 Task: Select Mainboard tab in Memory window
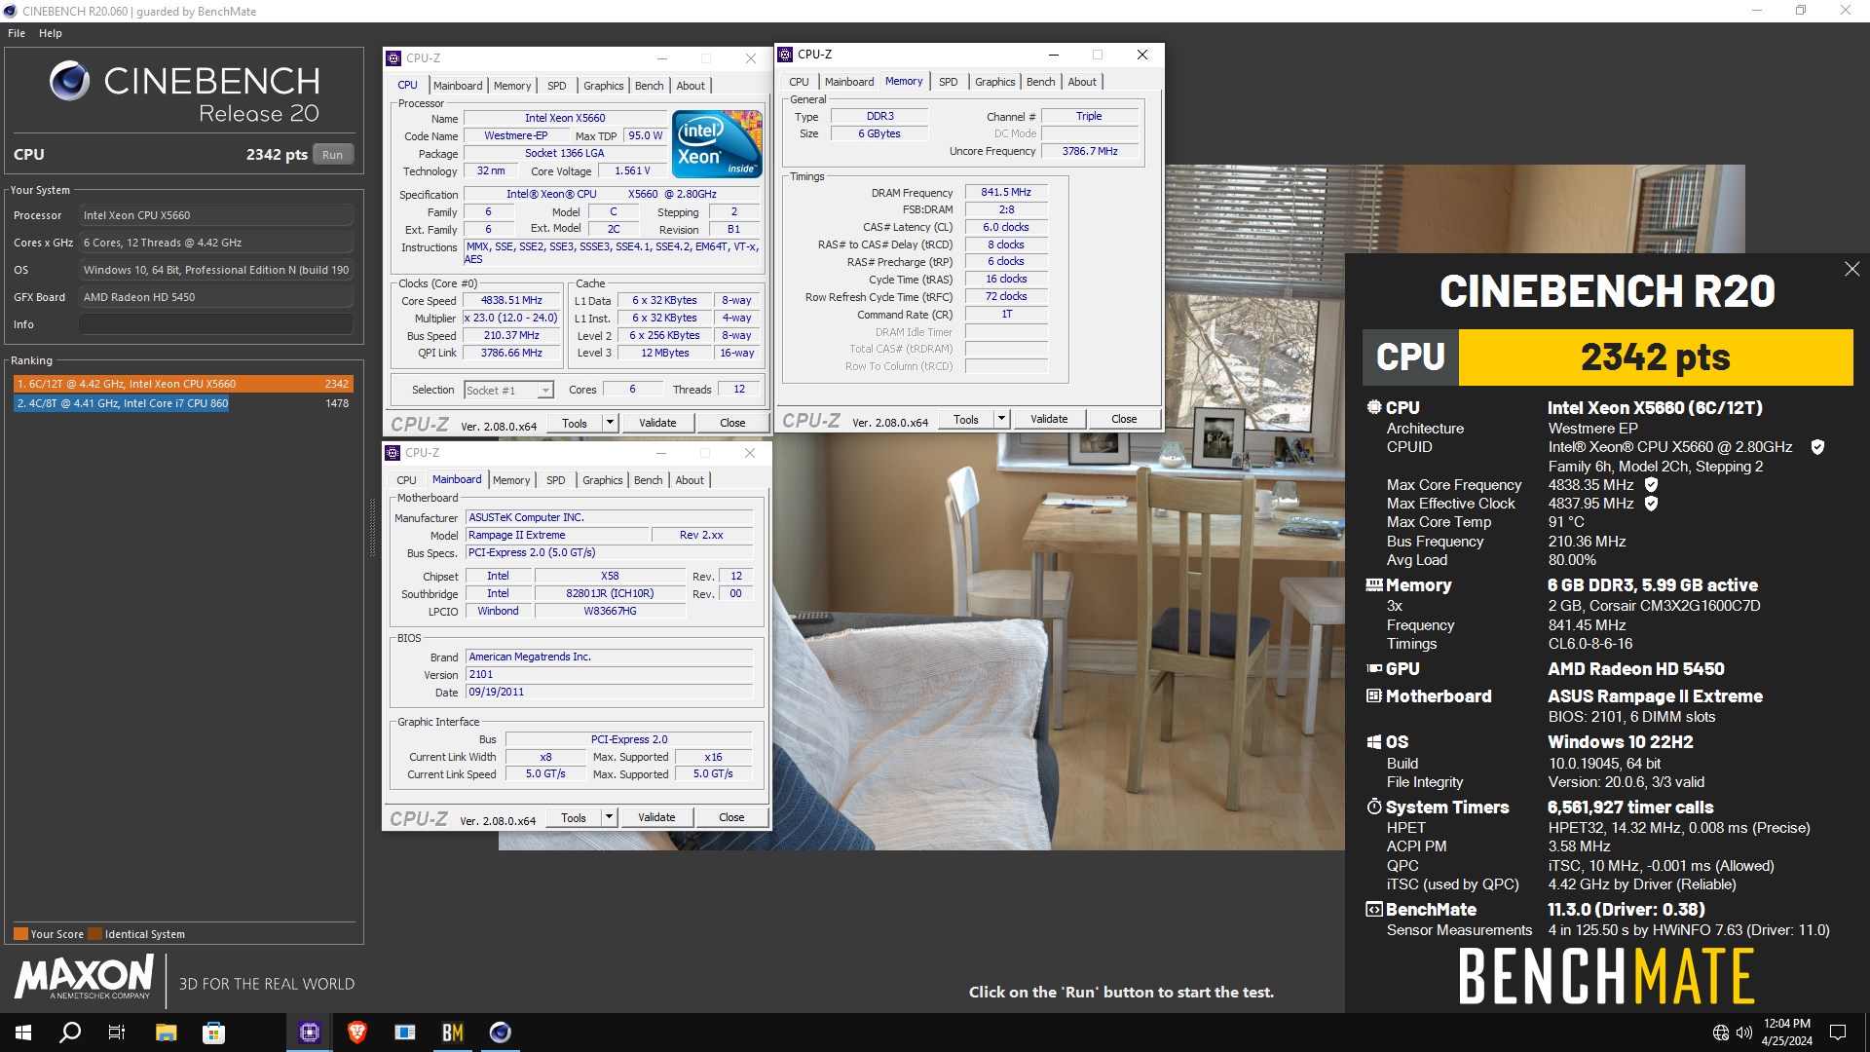(x=849, y=82)
